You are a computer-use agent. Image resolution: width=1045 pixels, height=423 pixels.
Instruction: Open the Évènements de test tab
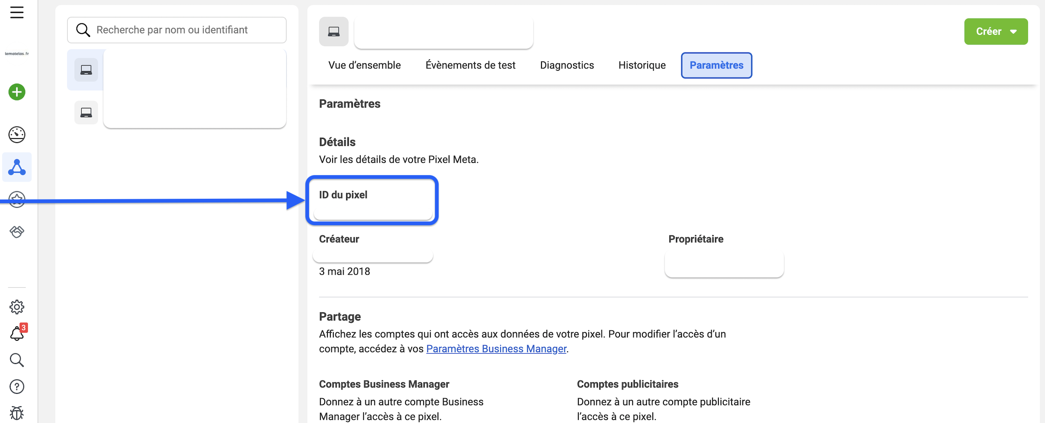tap(470, 65)
